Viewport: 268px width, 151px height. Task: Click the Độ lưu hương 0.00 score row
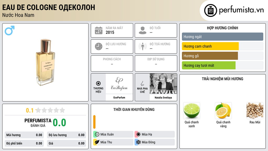tap(66, 135)
